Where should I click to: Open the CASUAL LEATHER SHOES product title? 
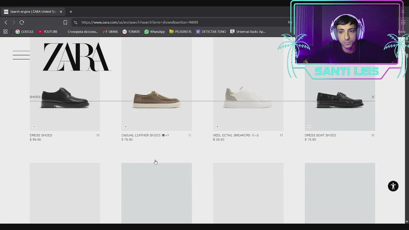pos(141,135)
